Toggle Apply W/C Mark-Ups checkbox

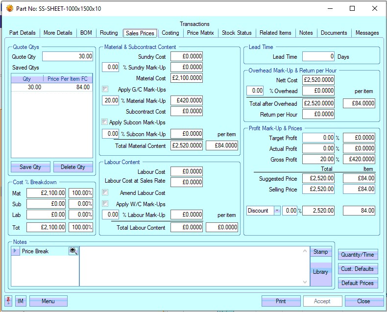[x=105, y=204]
